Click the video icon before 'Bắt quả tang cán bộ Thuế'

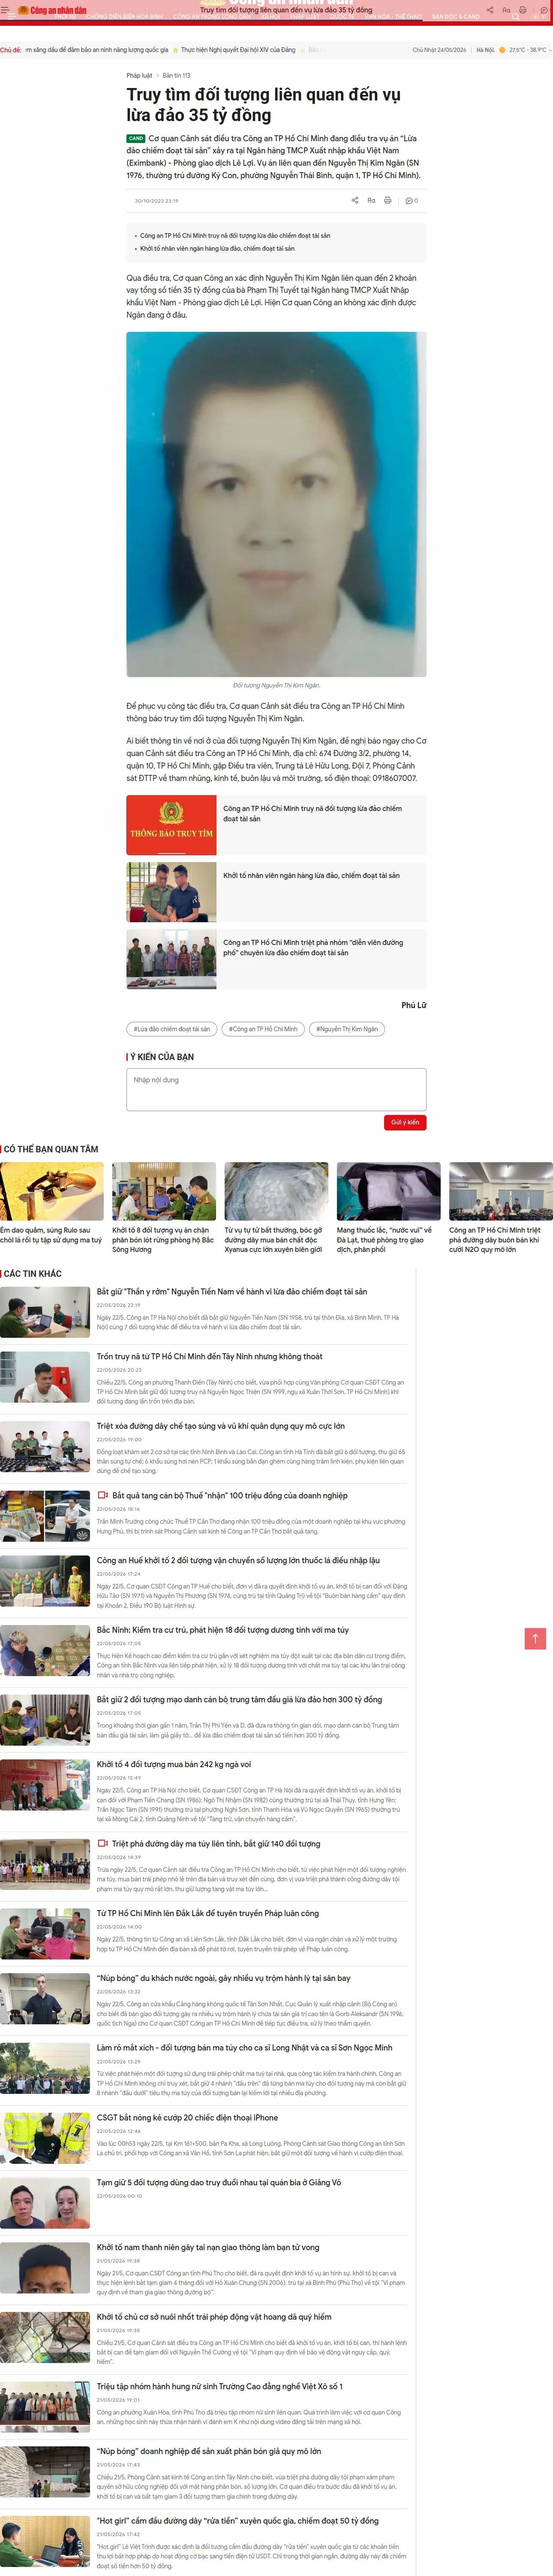click(x=103, y=1495)
